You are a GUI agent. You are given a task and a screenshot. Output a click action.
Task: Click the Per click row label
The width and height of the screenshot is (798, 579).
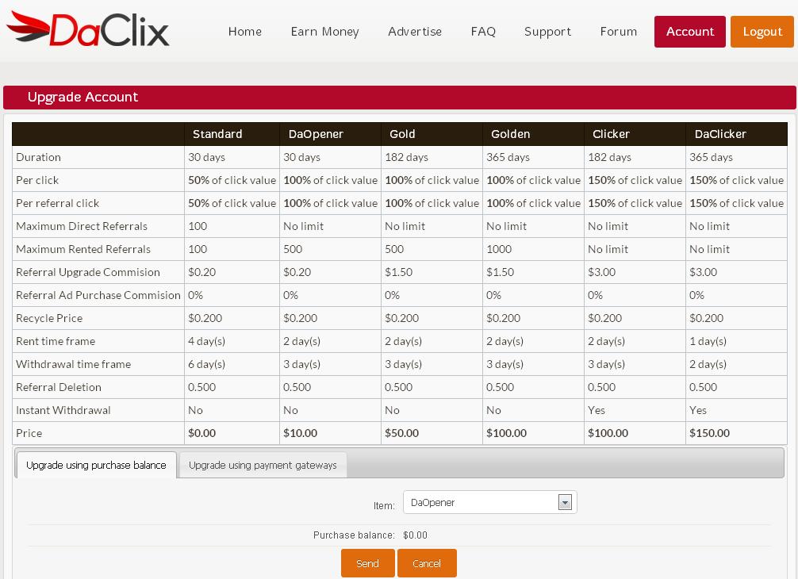(37, 180)
